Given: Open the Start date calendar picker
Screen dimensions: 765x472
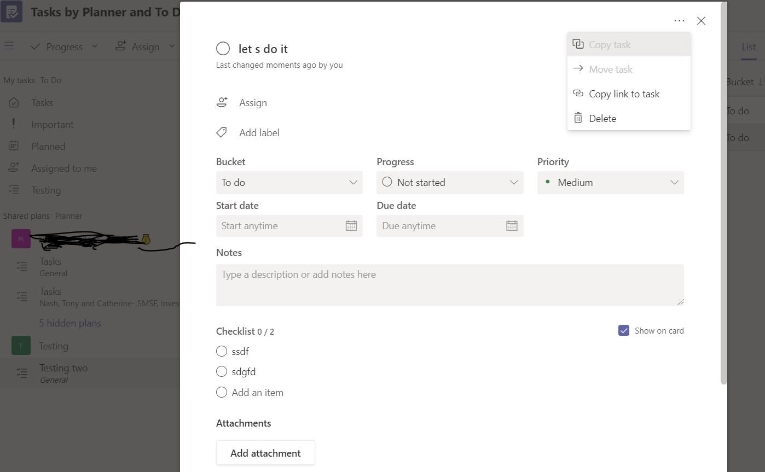Looking at the screenshot, I should point(351,226).
